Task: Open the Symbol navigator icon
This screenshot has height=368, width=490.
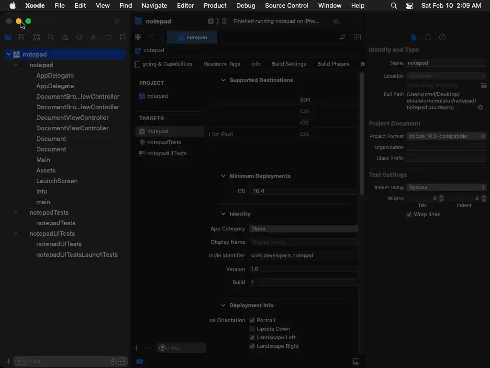Action: 36,37
